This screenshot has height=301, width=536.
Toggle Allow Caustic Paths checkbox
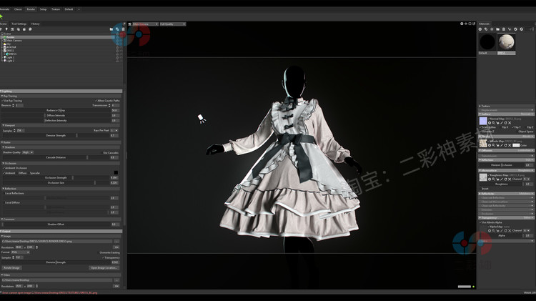coord(107,101)
